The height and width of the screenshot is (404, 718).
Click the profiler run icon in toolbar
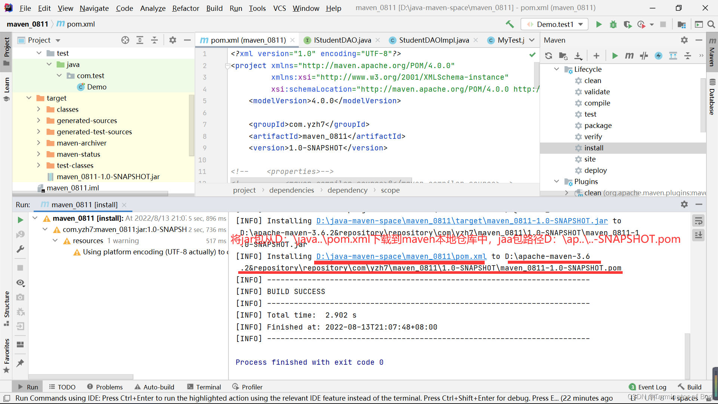[641, 24]
